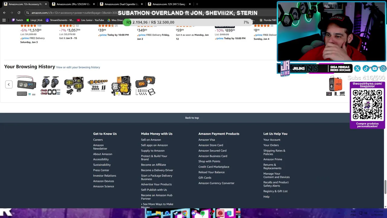Screen dimensions: 387x218
Task: Open the orange power station thumbnail
Action: pos(336,86)
